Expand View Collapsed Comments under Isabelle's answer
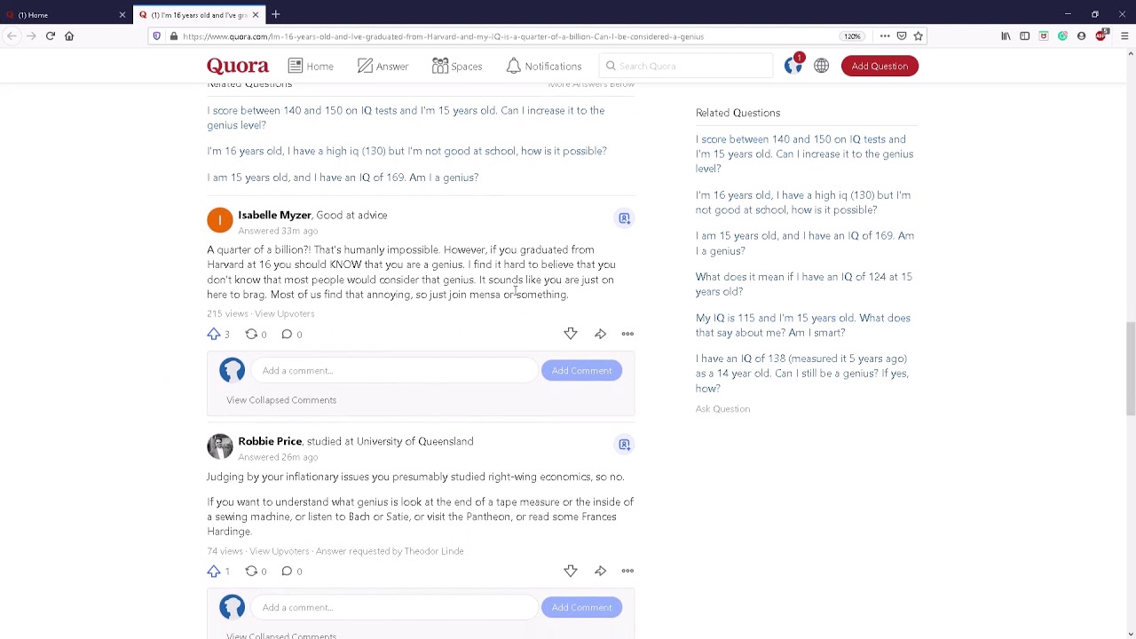Screen dimensions: 1136x639 coord(281,400)
